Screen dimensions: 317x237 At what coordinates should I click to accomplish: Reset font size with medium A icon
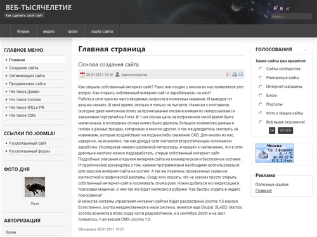(281, 8)
